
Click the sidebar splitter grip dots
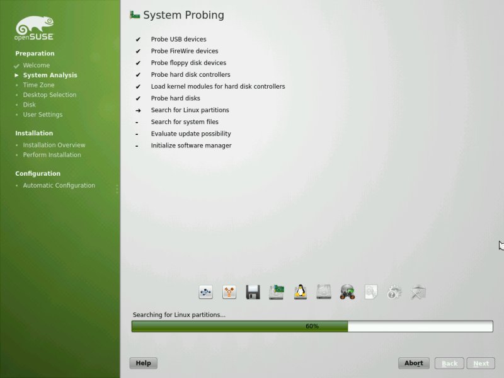pos(117,189)
